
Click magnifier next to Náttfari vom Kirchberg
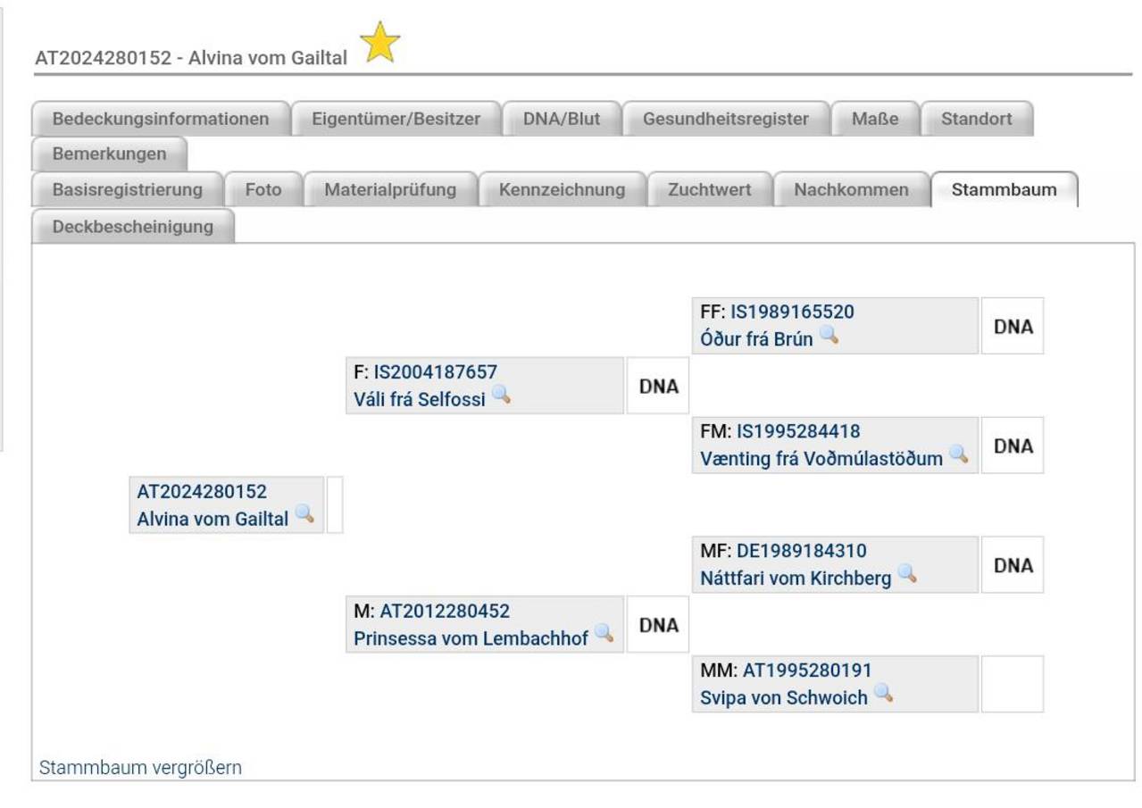click(907, 575)
